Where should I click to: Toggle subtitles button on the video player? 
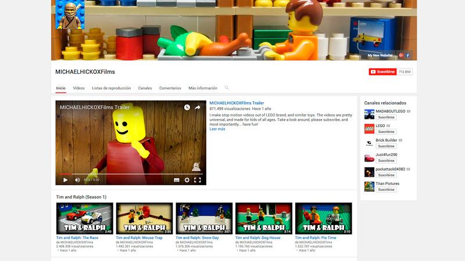177,180
